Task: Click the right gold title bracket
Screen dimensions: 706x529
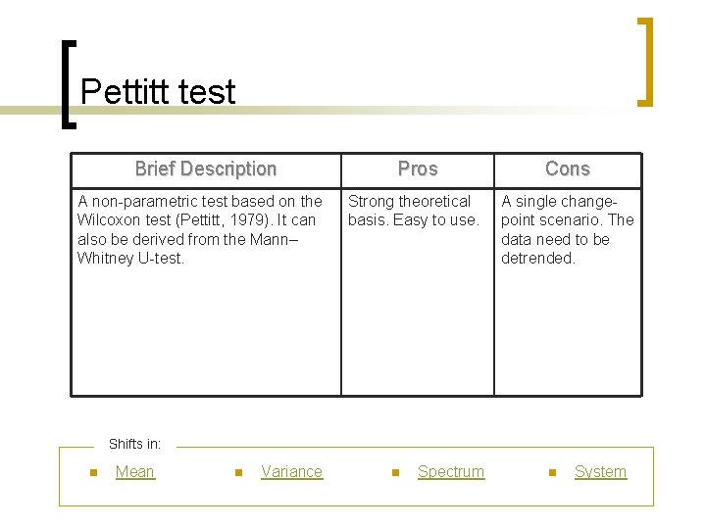Action: coord(646,61)
